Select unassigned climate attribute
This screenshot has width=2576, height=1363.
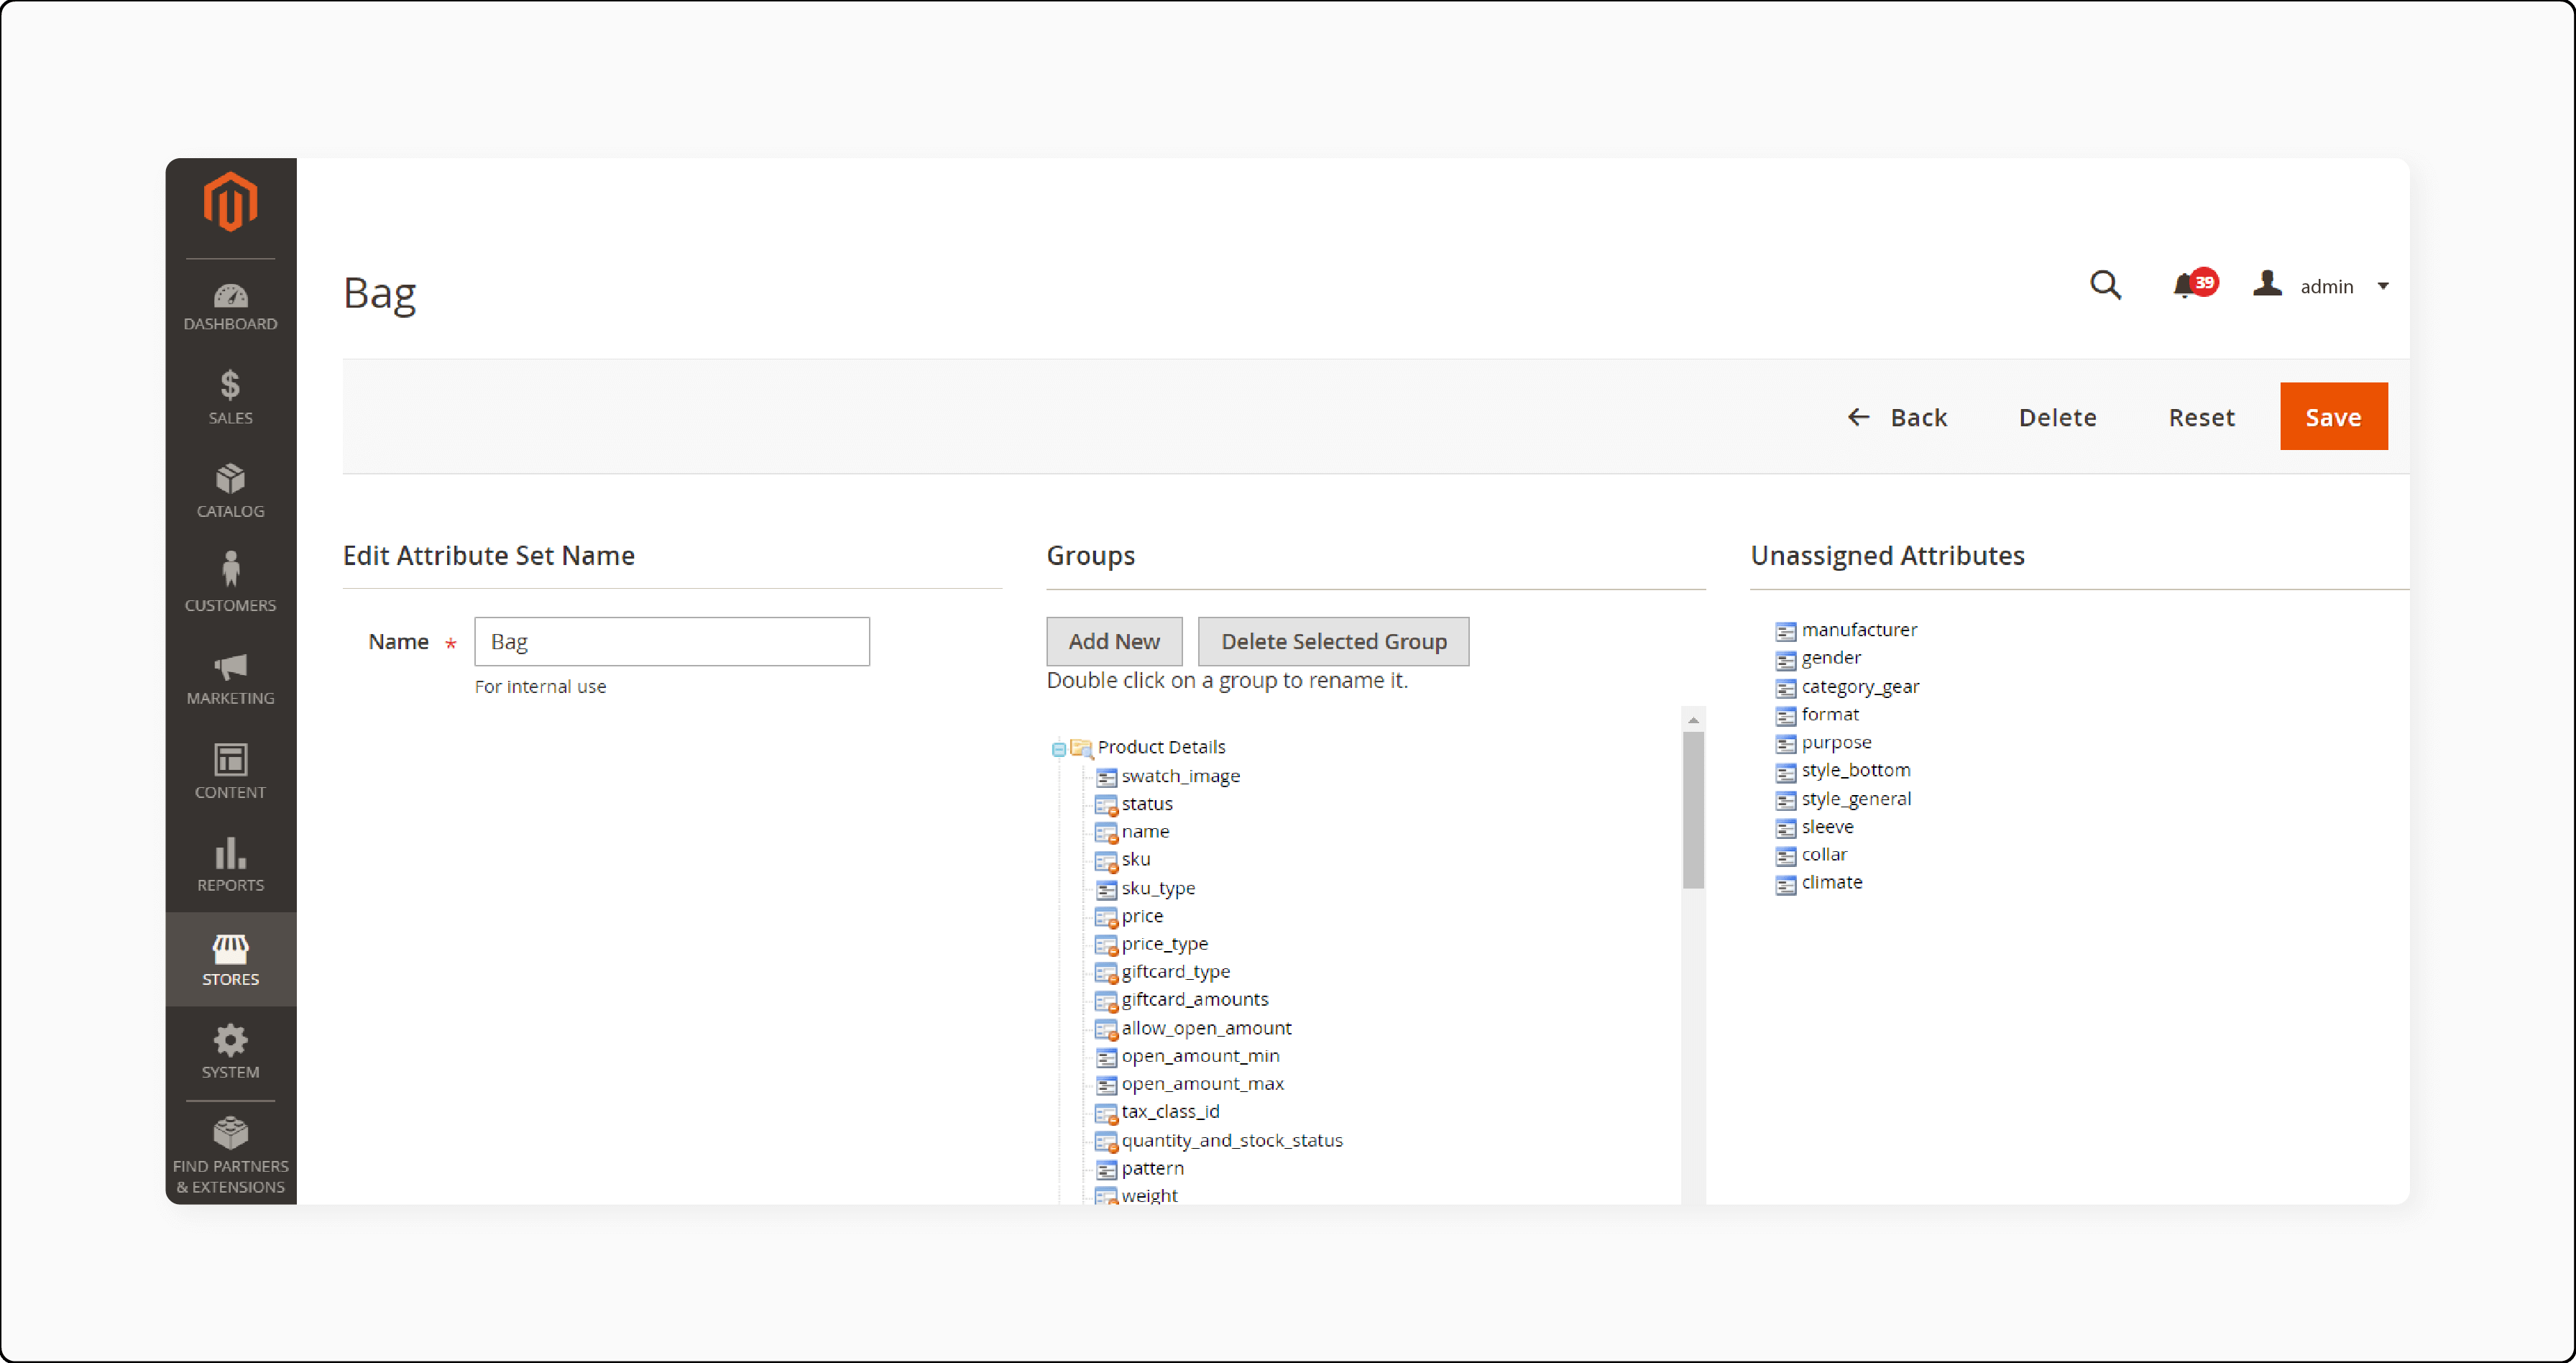(x=1820, y=883)
